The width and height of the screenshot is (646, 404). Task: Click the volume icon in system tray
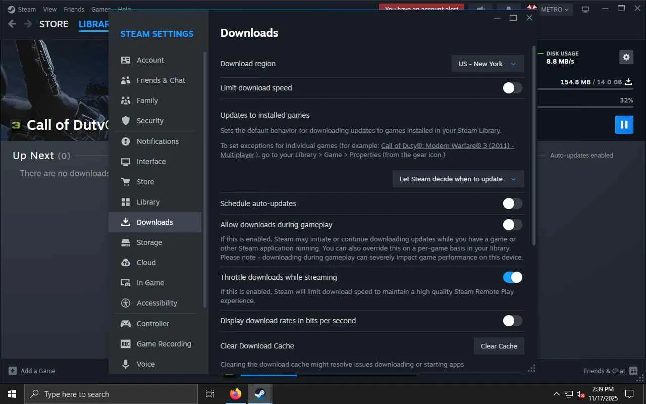(580, 394)
